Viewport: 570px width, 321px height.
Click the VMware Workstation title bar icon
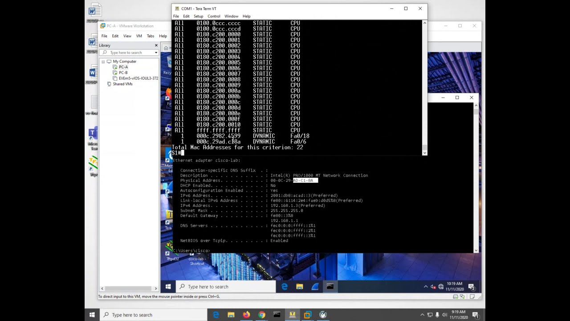point(103,26)
